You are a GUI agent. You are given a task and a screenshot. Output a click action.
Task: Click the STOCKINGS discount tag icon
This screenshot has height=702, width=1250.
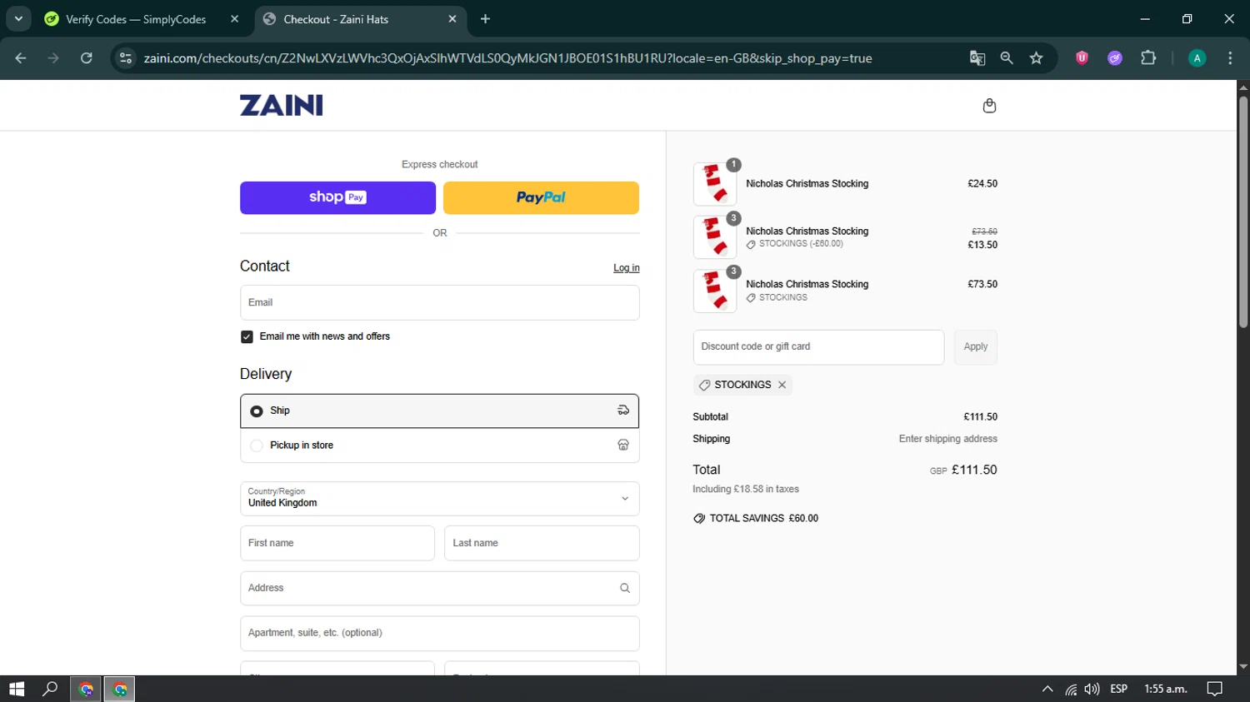pos(704,385)
